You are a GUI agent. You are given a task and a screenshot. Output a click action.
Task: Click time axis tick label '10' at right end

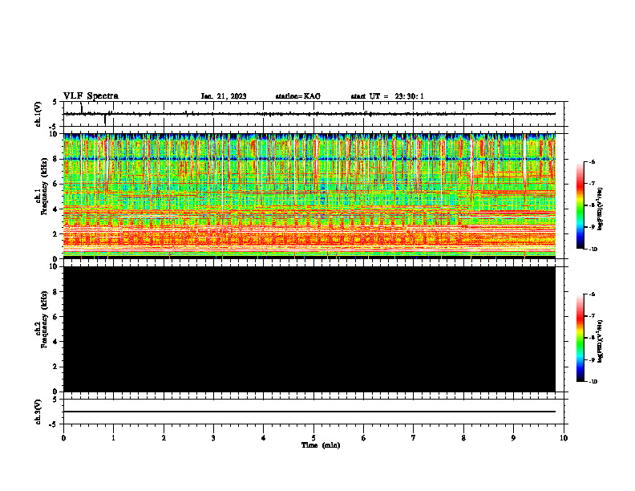tap(564, 438)
